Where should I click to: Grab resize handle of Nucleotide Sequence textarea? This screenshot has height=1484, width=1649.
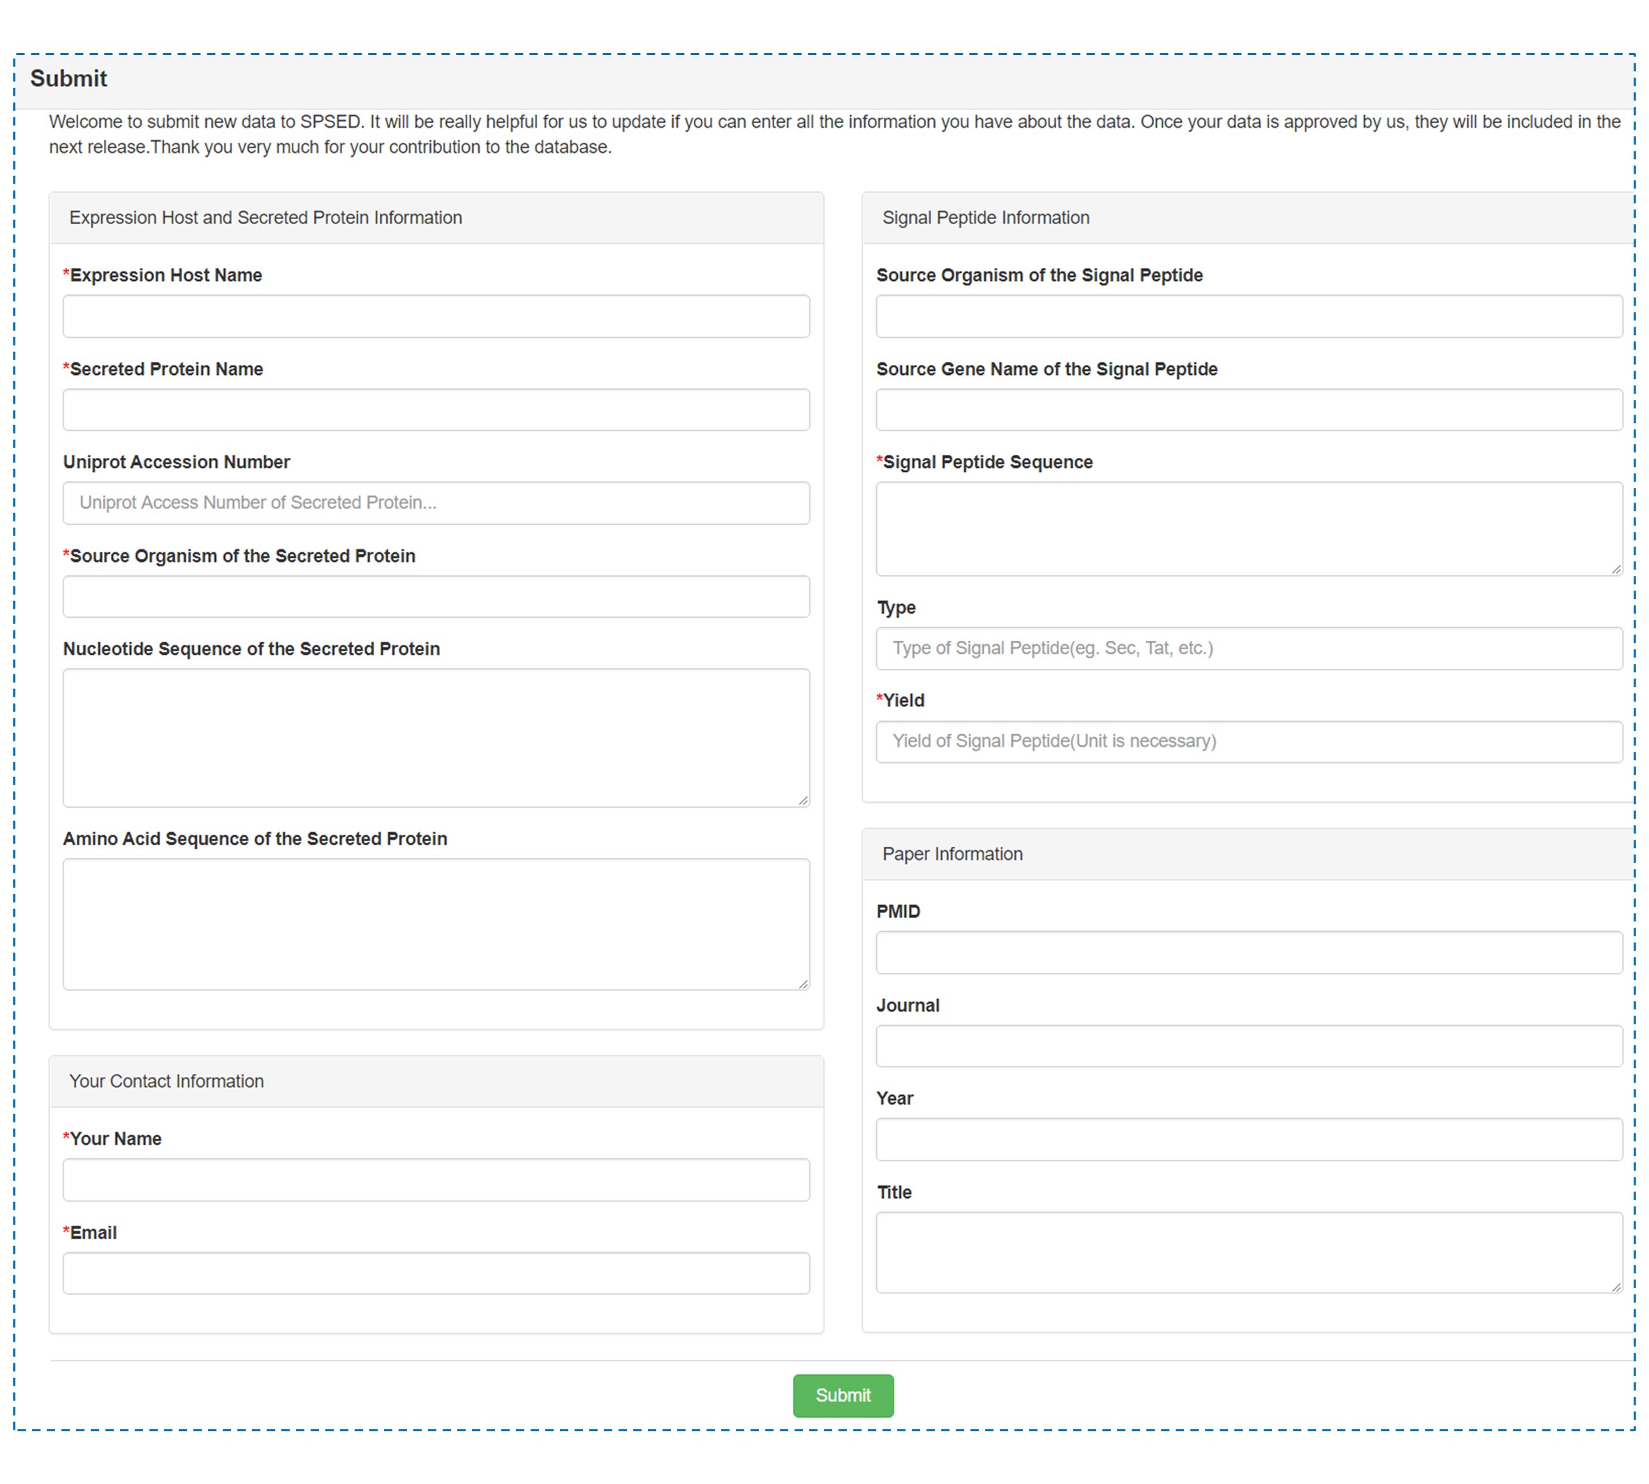(804, 801)
